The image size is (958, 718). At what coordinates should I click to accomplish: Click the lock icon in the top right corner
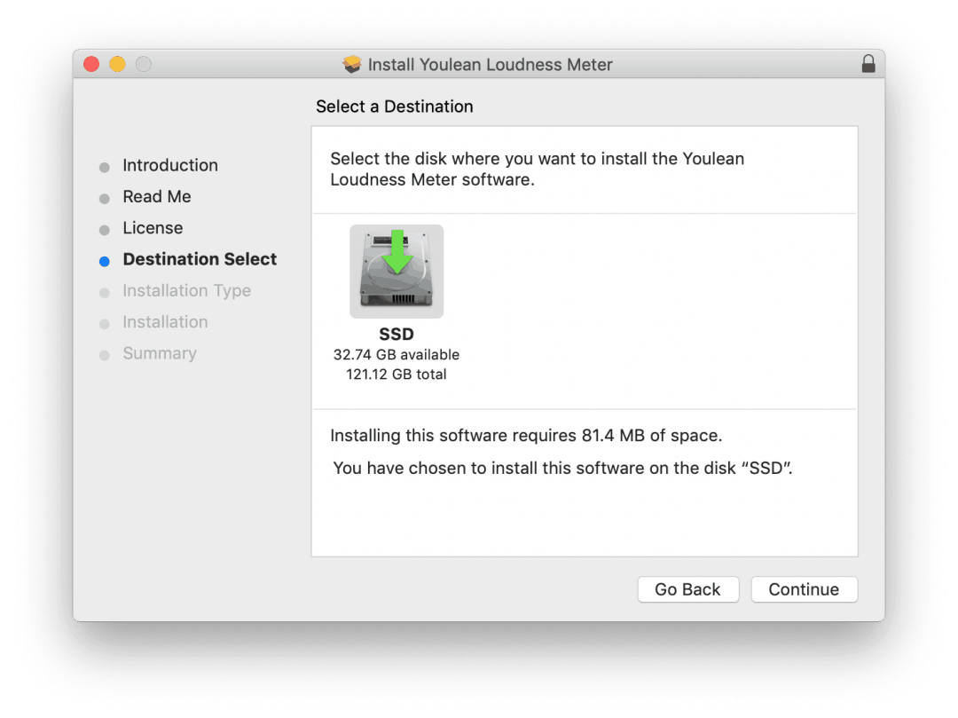pyautogui.click(x=868, y=64)
